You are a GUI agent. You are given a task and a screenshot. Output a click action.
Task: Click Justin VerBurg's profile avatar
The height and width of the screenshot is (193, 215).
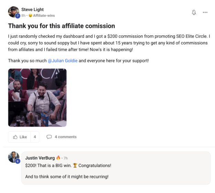click(13, 157)
